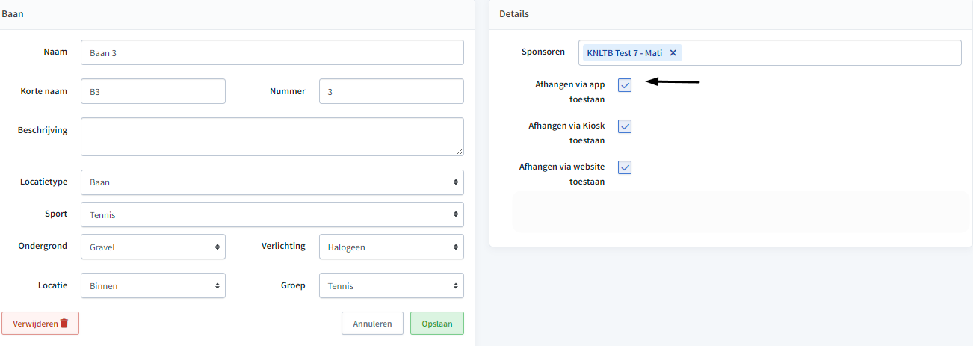Click the Korte naam field with B3
The height and width of the screenshot is (346, 973).
coord(153,91)
